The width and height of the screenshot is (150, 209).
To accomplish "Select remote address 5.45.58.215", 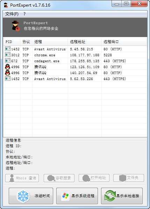I will (x=81, y=49).
